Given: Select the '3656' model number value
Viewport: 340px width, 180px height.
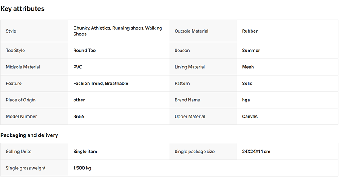Looking at the screenshot, I should (x=79, y=117).
